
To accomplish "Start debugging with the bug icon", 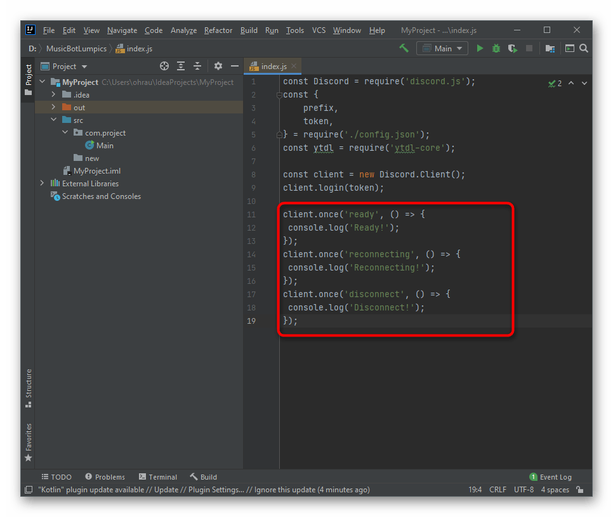I will [496, 48].
